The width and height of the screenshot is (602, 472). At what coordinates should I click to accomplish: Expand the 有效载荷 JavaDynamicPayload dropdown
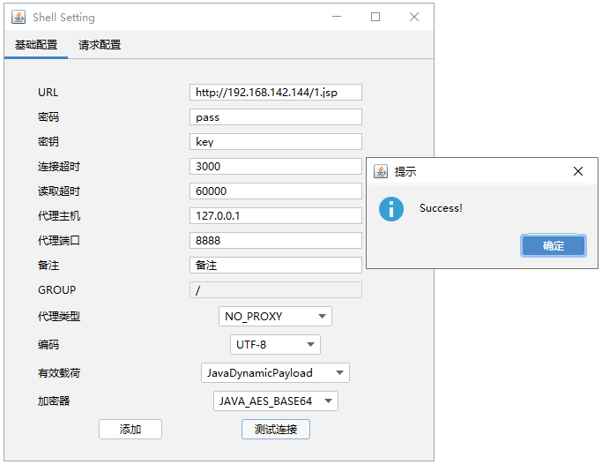click(x=275, y=373)
